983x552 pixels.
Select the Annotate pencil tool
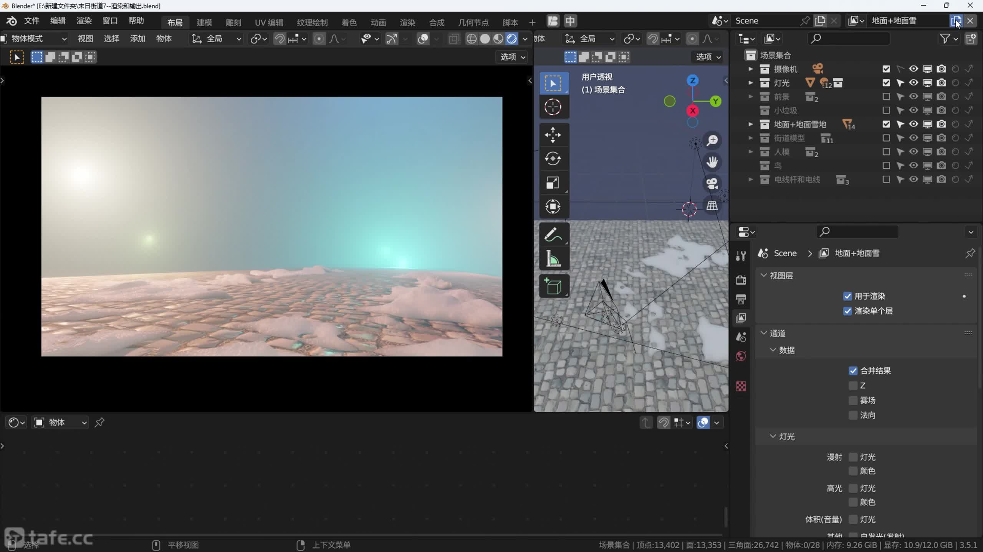click(553, 235)
